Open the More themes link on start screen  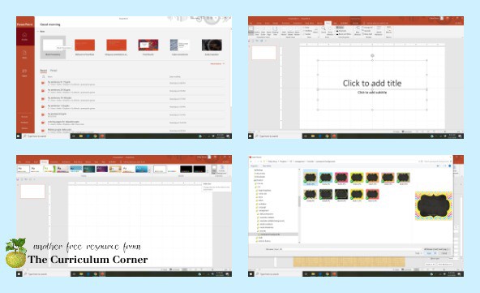click(x=217, y=64)
